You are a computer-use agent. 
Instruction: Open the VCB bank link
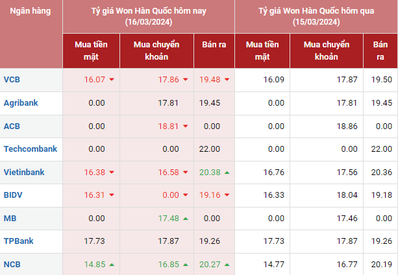[x=12, y=80]
